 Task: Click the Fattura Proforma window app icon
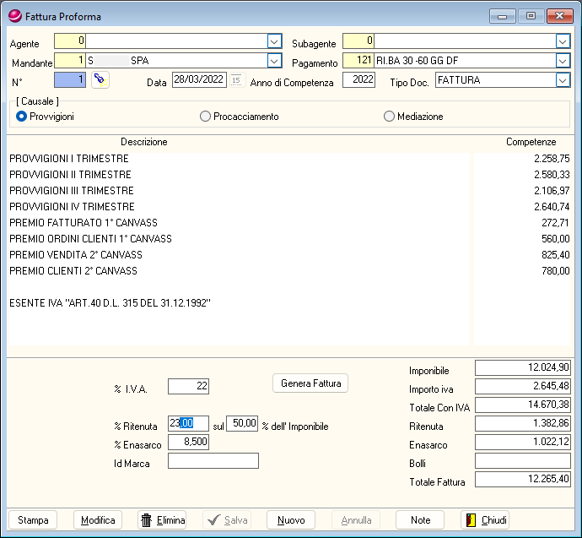pyautogui.click(x=14, y=15)
